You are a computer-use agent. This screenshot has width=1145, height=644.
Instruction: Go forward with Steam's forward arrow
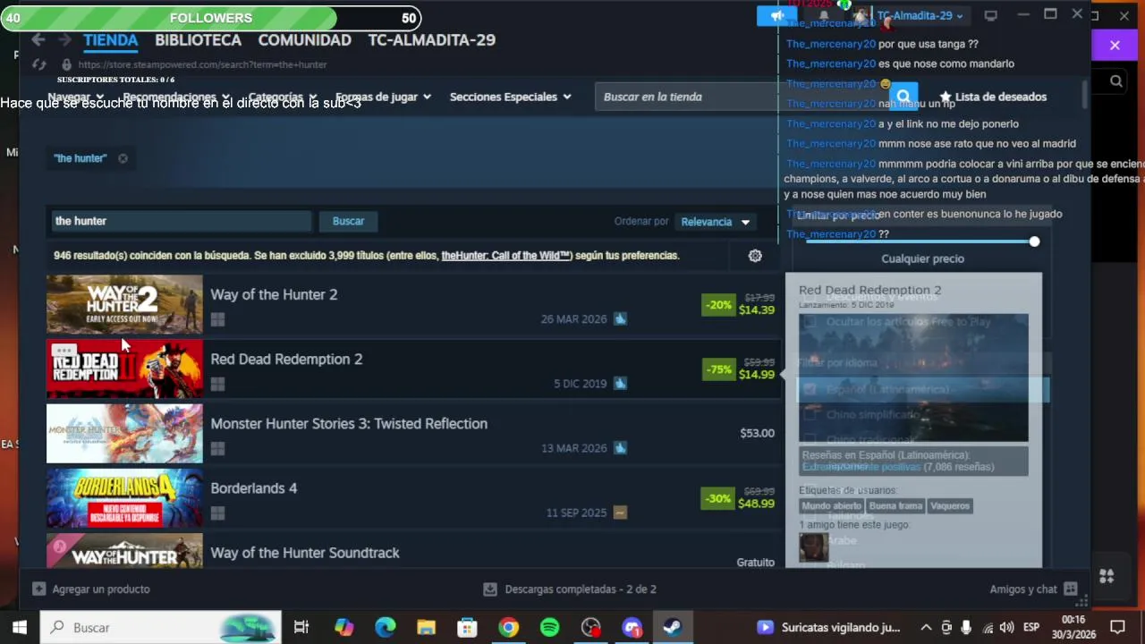click(x=64, y=39)
